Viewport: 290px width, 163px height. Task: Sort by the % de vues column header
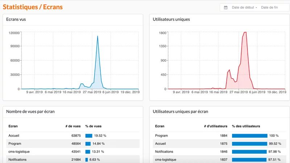tap(94, 126)
